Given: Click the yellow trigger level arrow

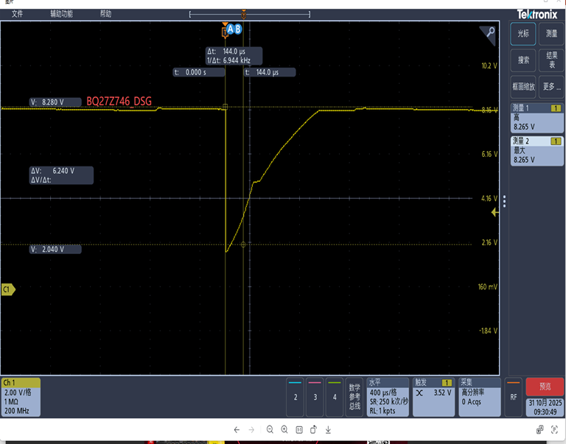Looking at the screenshot, I should tap(495, 213).
